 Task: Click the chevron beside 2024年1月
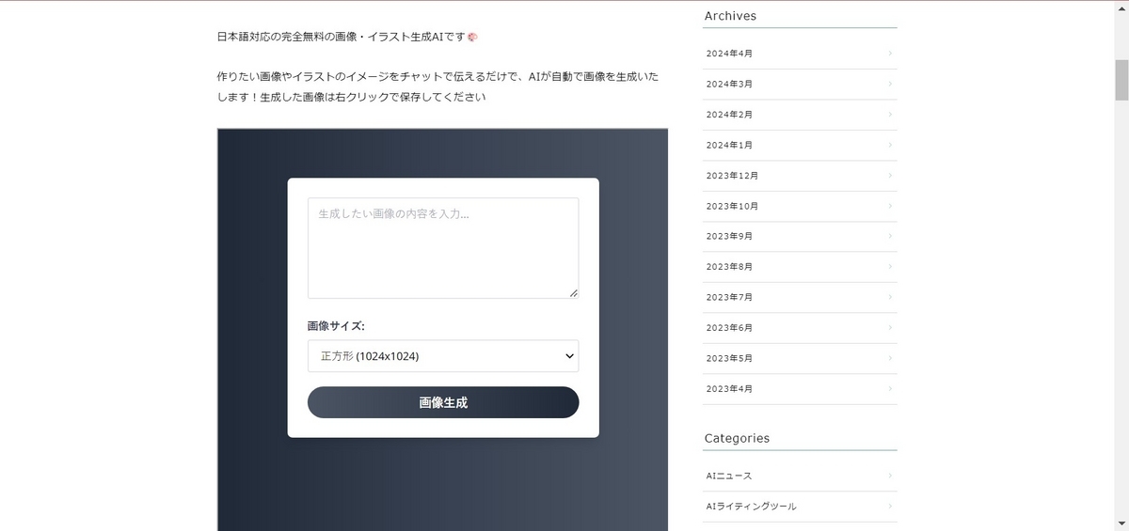click(890, 145)
